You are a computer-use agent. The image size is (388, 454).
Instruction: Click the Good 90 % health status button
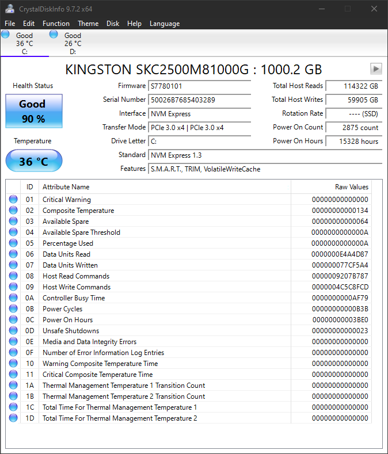click(32, 111)
